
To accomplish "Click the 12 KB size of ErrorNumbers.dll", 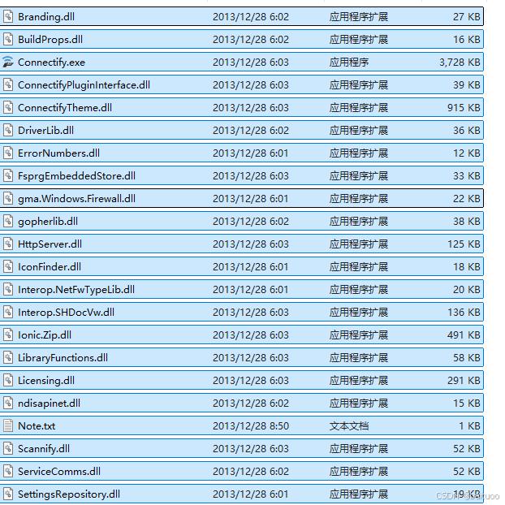I will coord(467,153).
